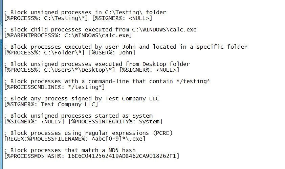Click the rule with %USER%: John
The image size is (285, 169).
70,53
